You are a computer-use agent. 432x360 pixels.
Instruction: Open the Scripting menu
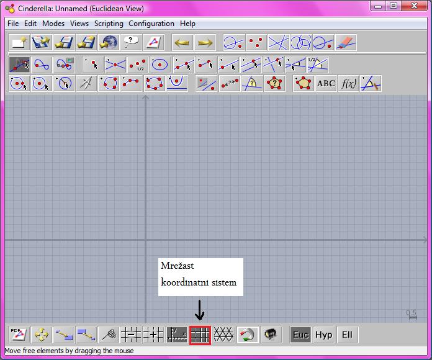[x=109, y=24]
